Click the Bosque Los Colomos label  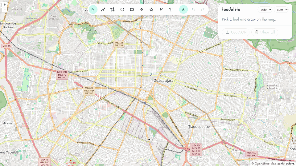tap(93, 31)
